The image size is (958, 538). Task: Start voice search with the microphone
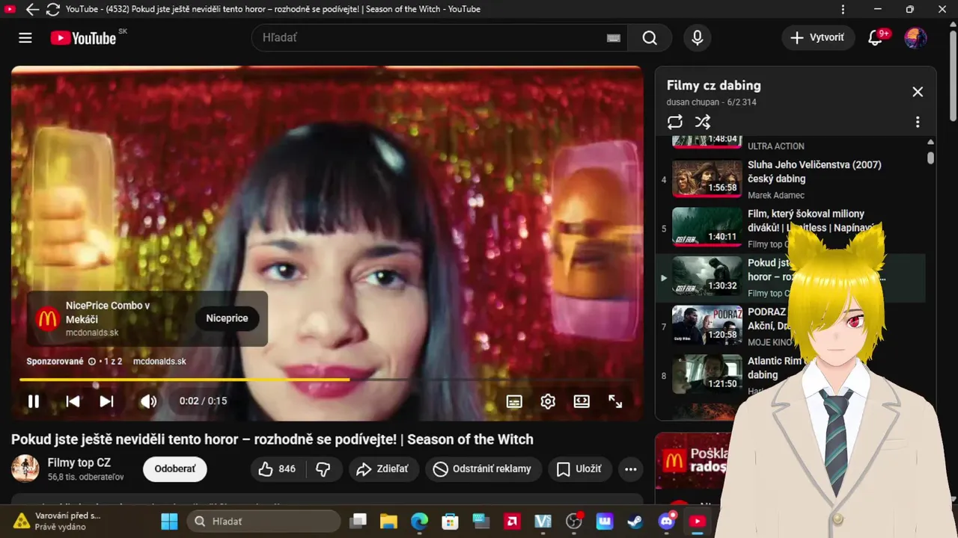698,37
